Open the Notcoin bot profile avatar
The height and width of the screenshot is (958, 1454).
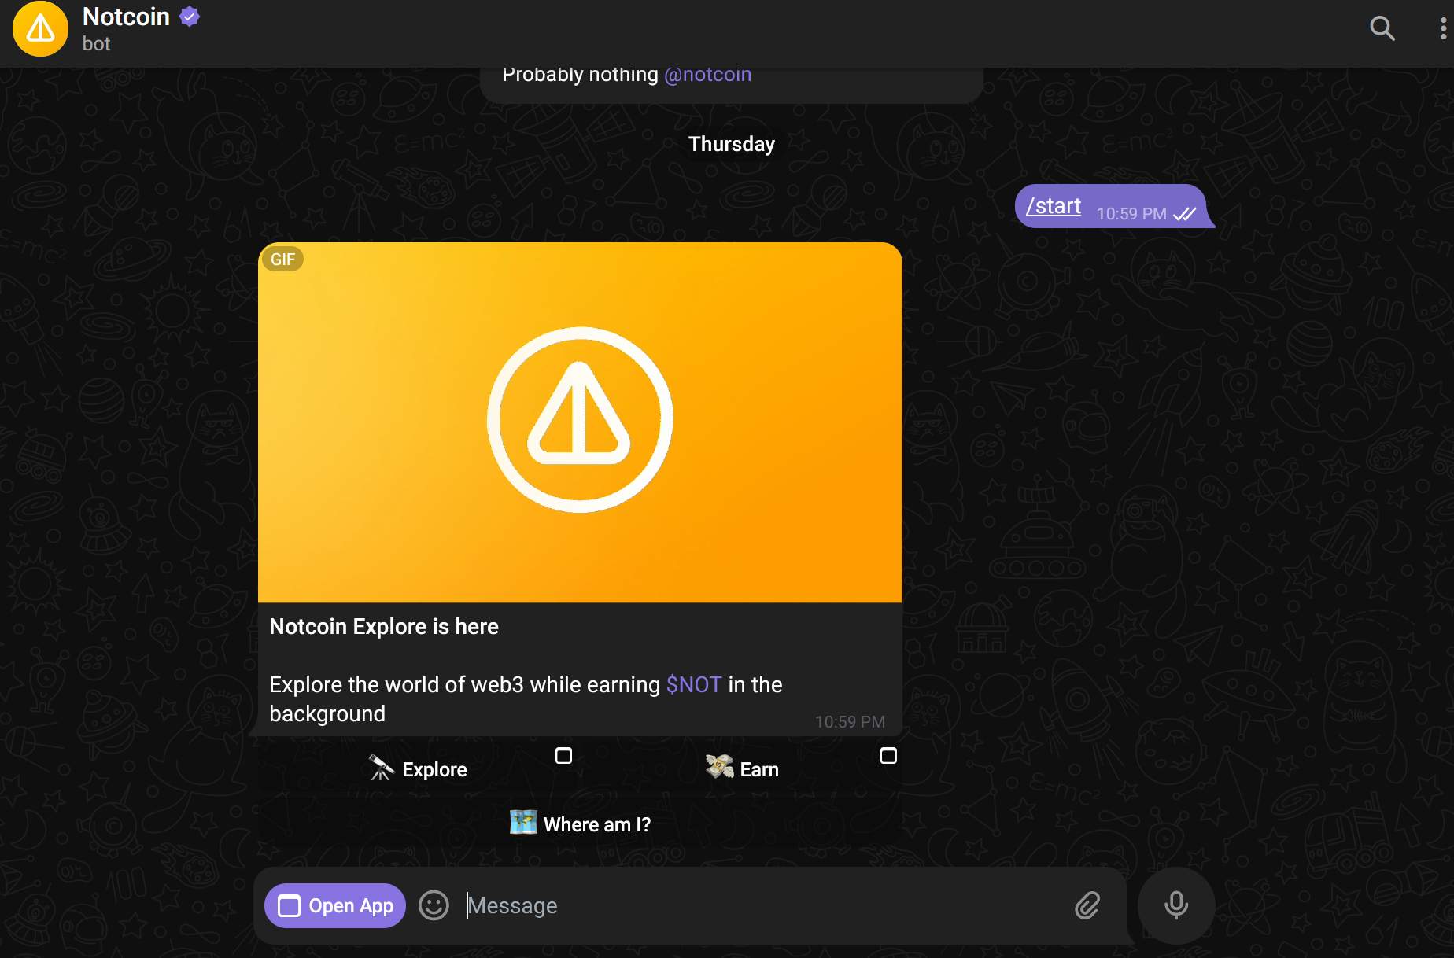40,29
